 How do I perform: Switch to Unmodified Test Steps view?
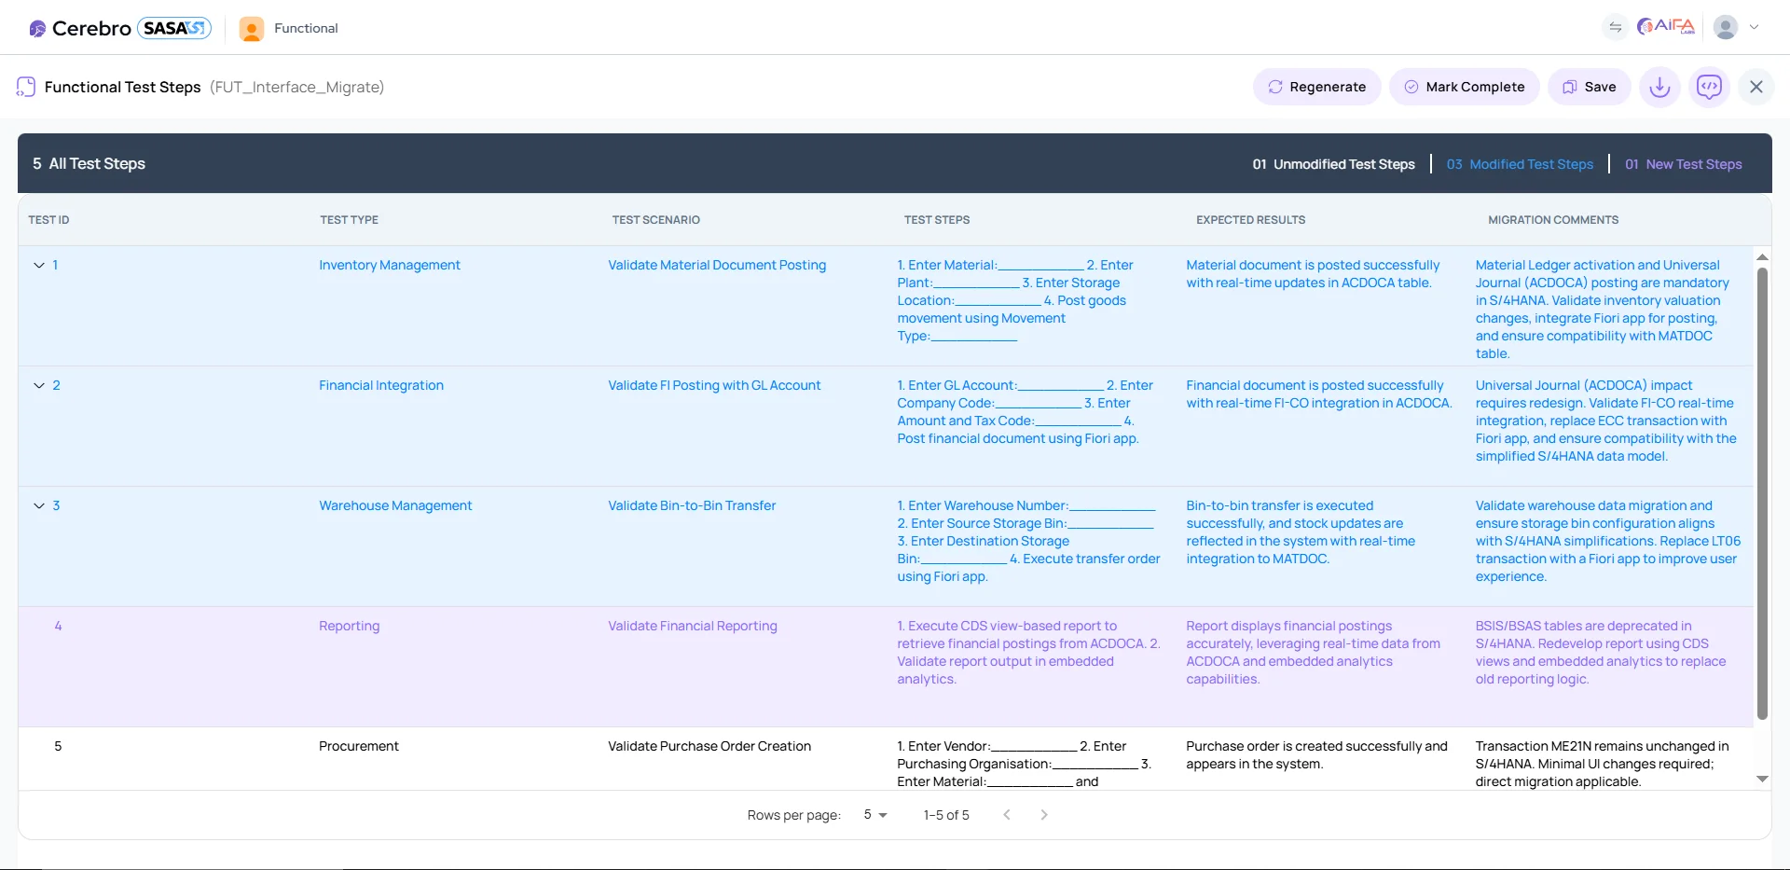coord(1333,163)
